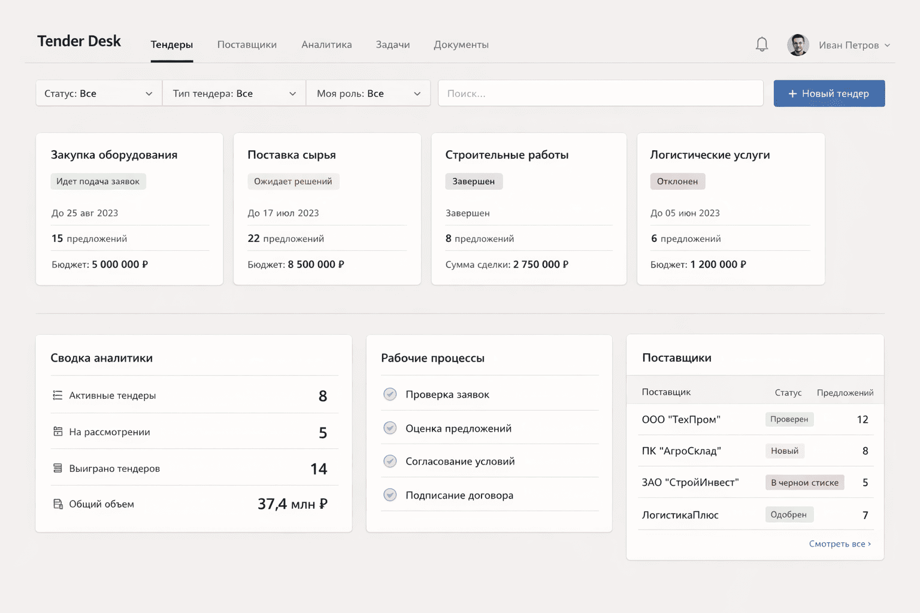920x613 pixels.
Task: Check the Подписание договора step
Action: (390, 495)
